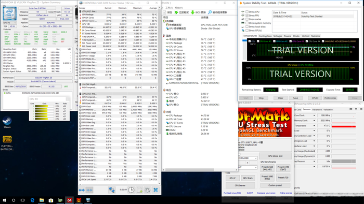Viewport: 364px width, 204px height.
Task: Open HWiNFO CPU #0 selector dropdown
Action: click(x=10, y=23)
